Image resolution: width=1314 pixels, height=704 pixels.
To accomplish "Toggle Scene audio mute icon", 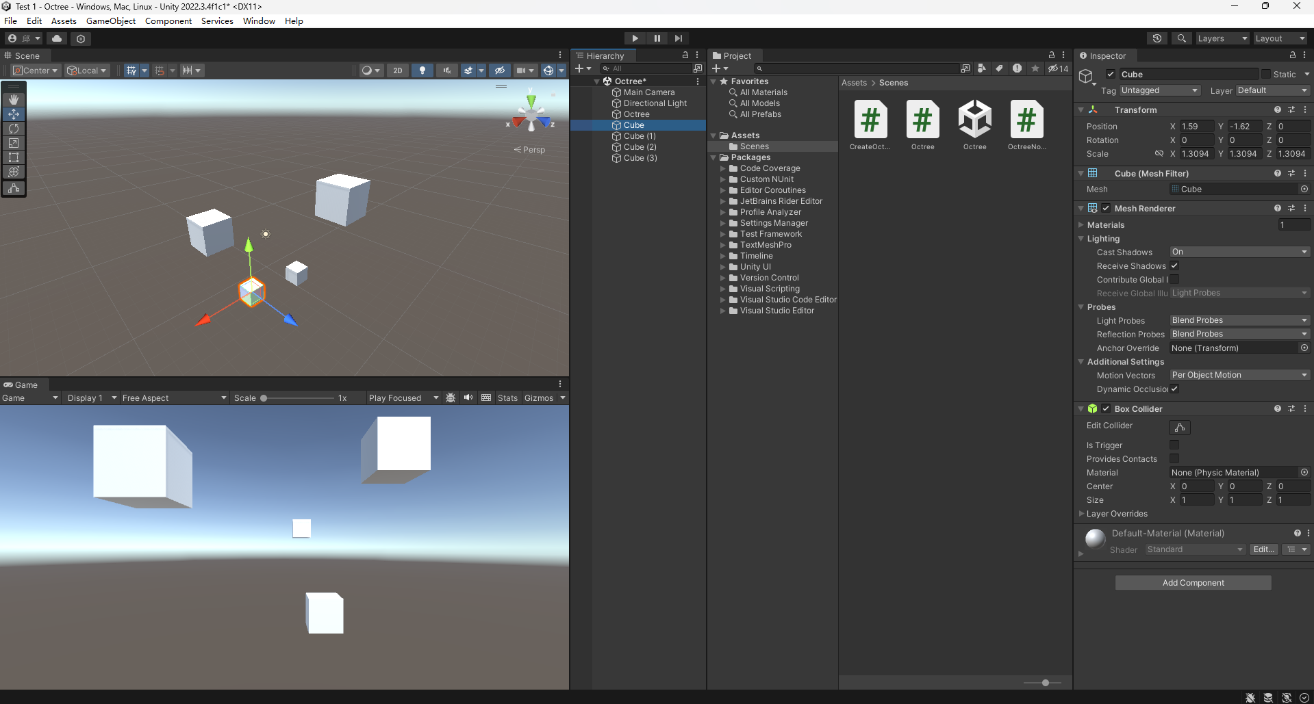I will coord(447,70).
